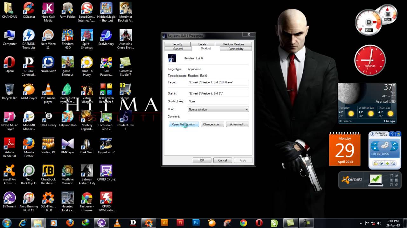Open the Previous Versions tab
Image resolution: width=407 pixels, height=228 pixels.
tap(233, 44)
